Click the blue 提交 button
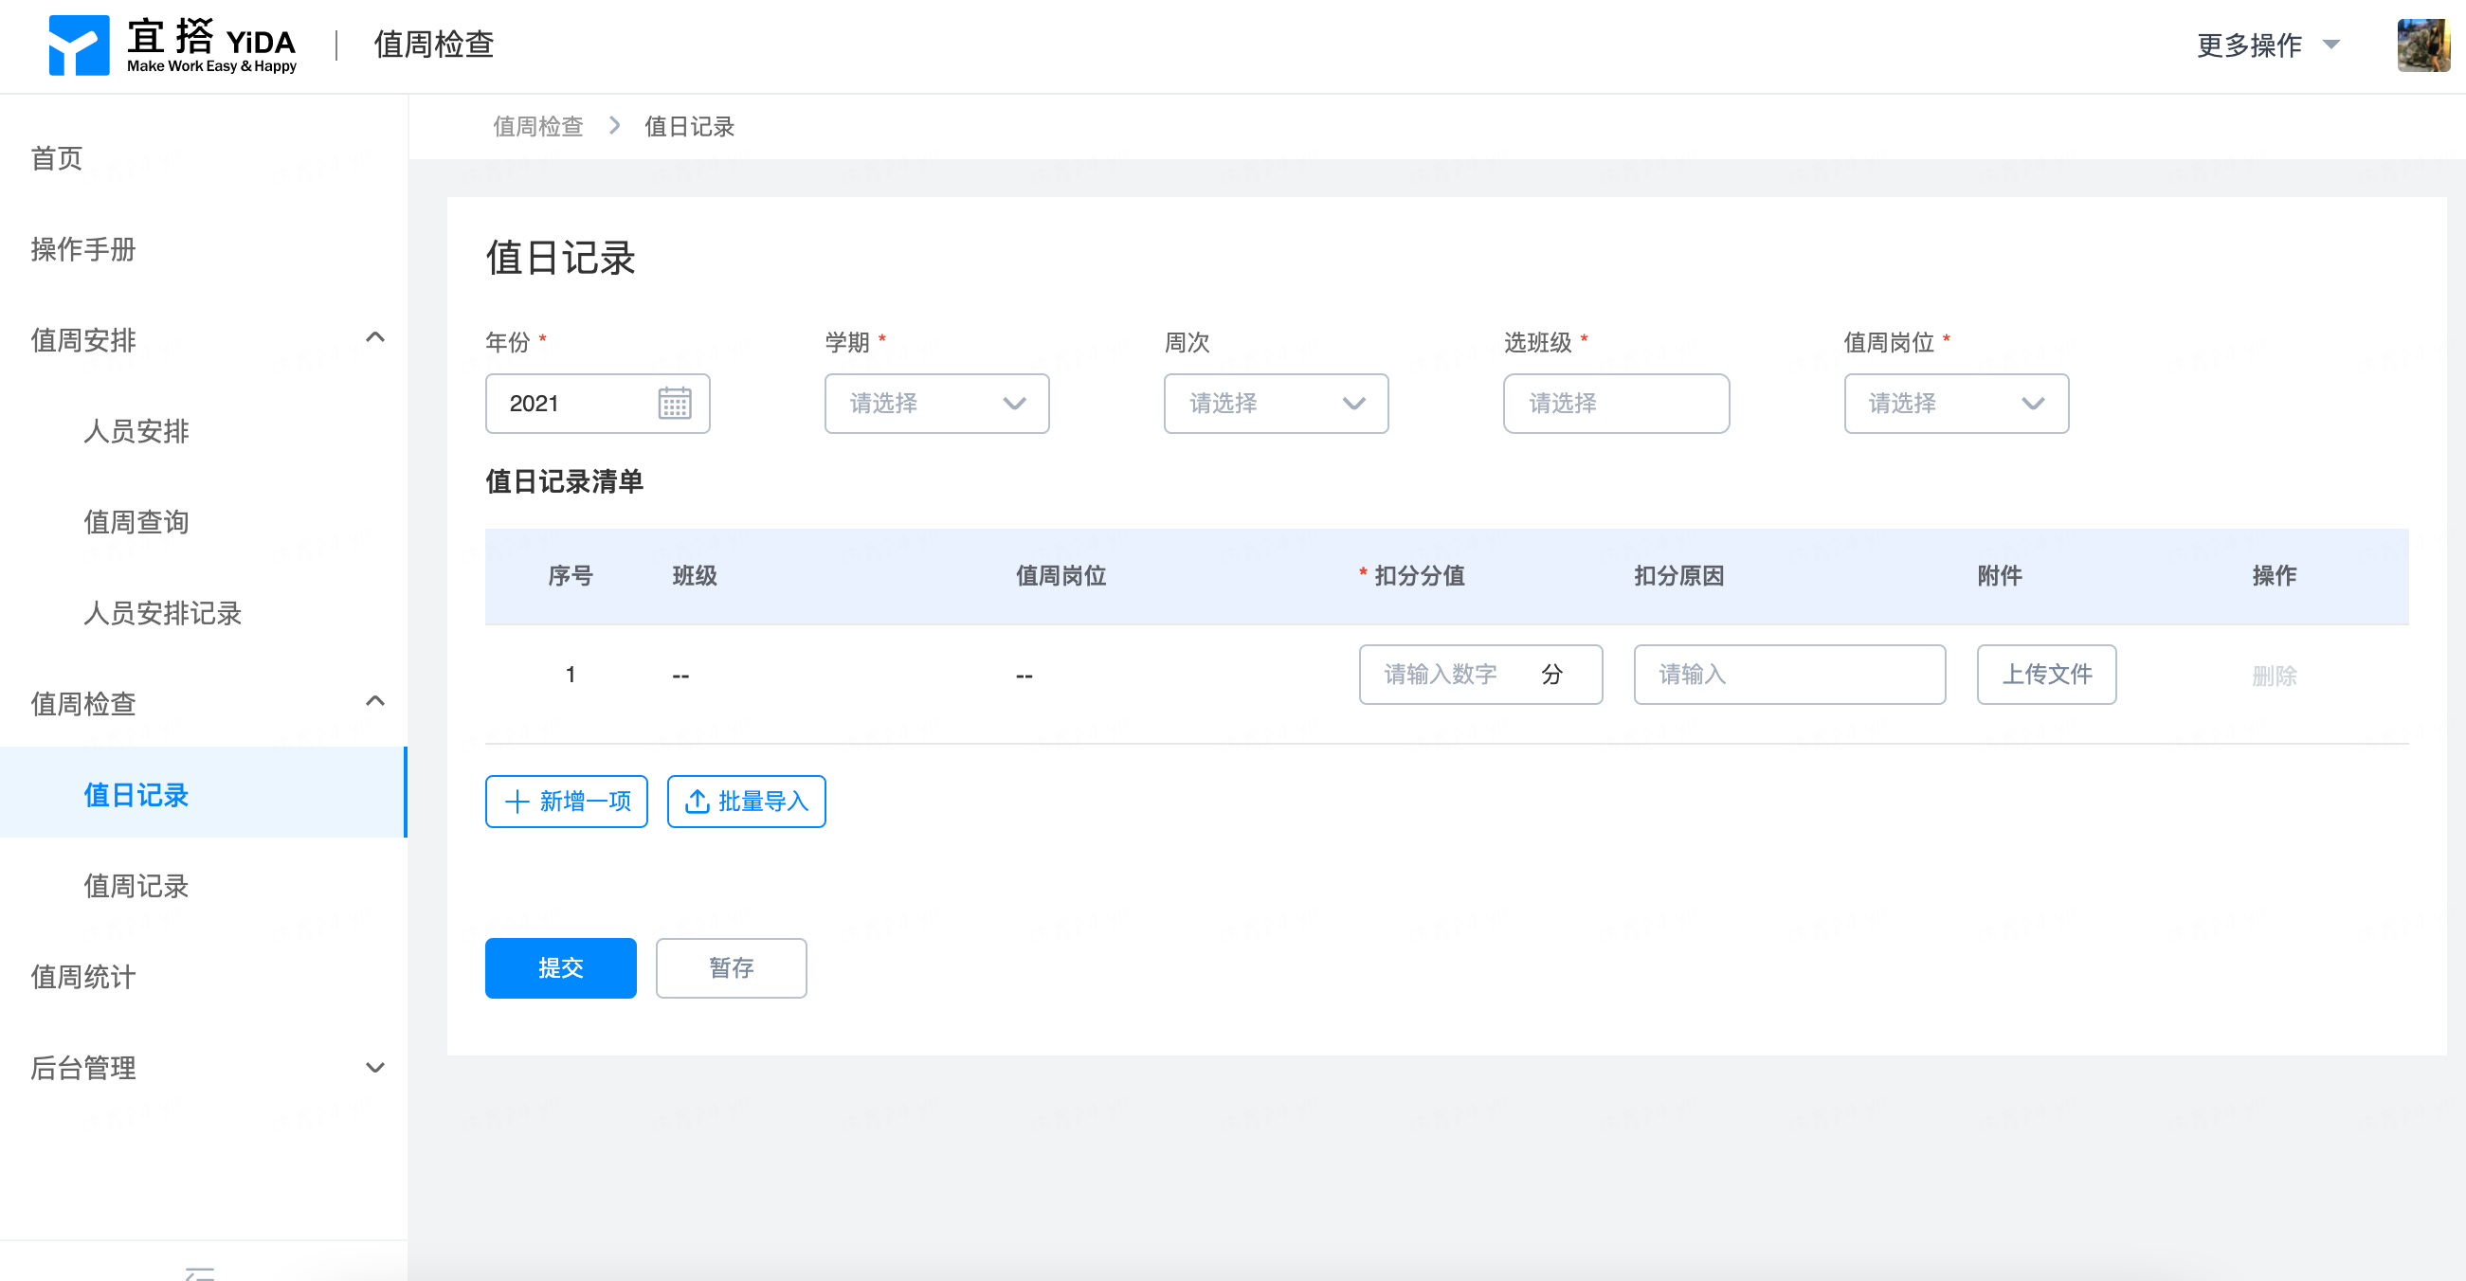Viewport: 2466px width, 1281px height. (560, 967)
